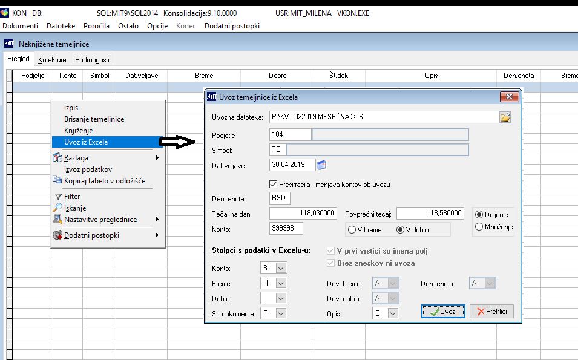Open the calendar picker next to Dat.veljave

coord(321,165)
